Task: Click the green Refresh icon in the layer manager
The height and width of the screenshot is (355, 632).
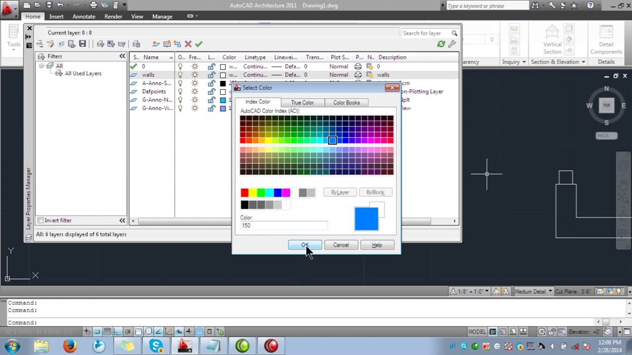Action: coord(441,44)
